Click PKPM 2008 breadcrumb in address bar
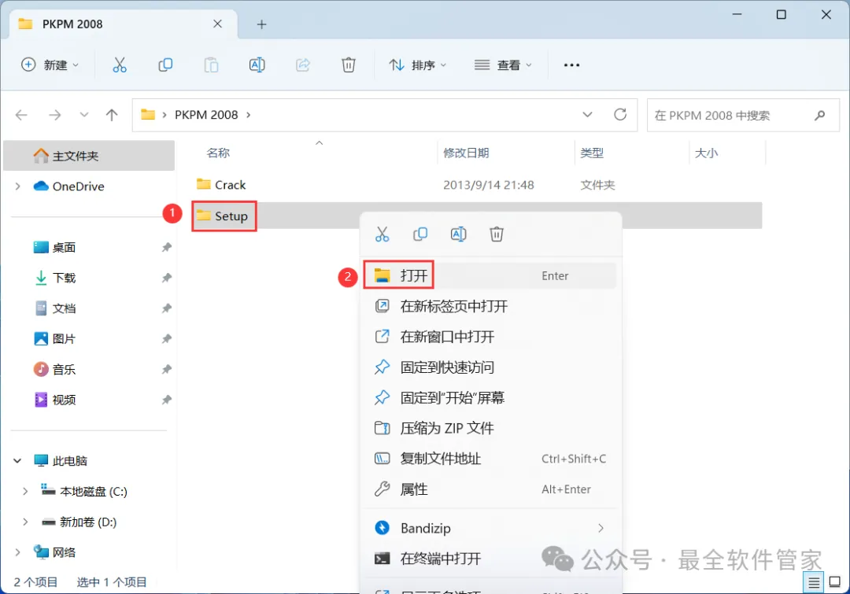Viewport: 850px width, 594px height. coord(206,115)
